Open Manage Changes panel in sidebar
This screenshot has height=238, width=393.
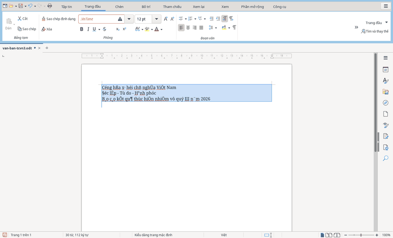[386, 136]
